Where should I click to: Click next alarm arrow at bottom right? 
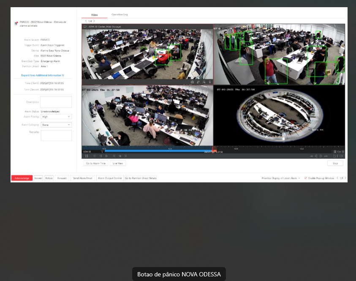click(x=345, y=178)
